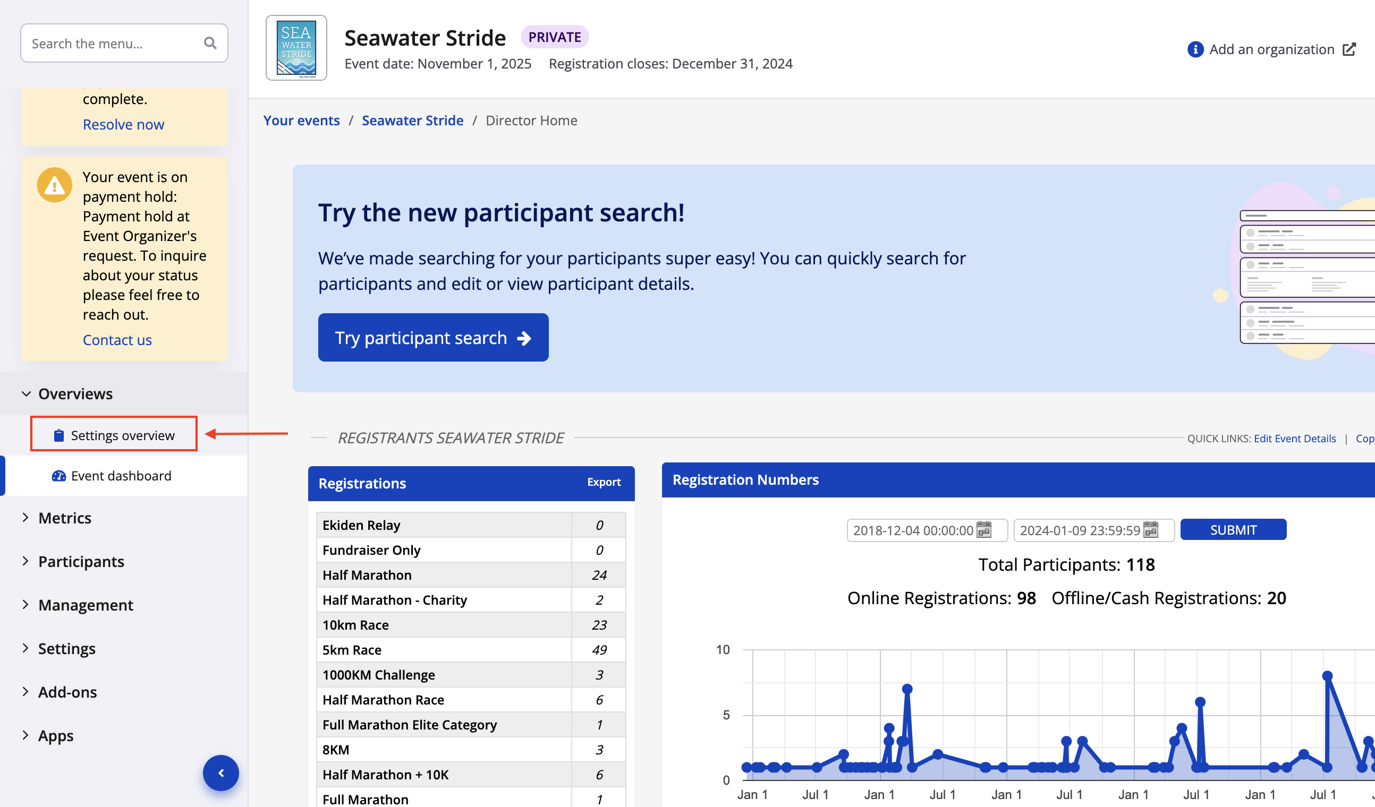Click the menu search magnifier icon
1375x807 pixels.
[210, 43]
